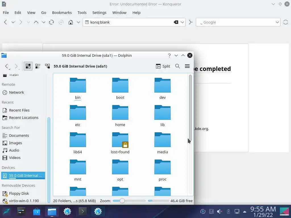
Task: Click the Dolphin file view scrollbar
Action: tap(190, 108)
